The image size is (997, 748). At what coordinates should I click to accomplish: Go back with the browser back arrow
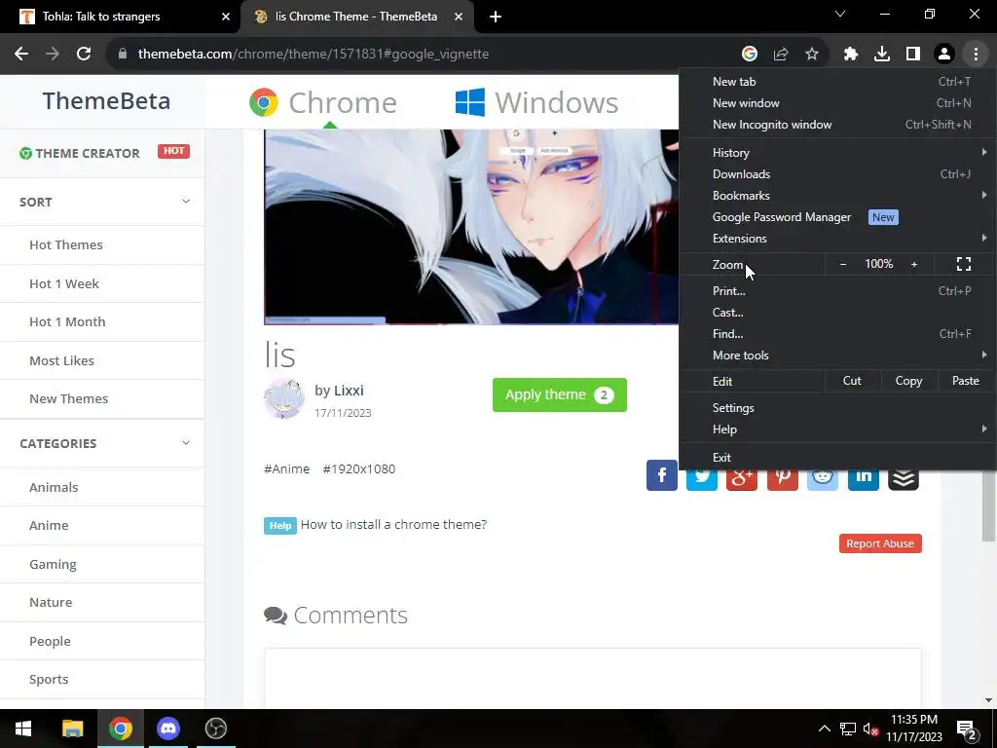click(x=21, y=55)
